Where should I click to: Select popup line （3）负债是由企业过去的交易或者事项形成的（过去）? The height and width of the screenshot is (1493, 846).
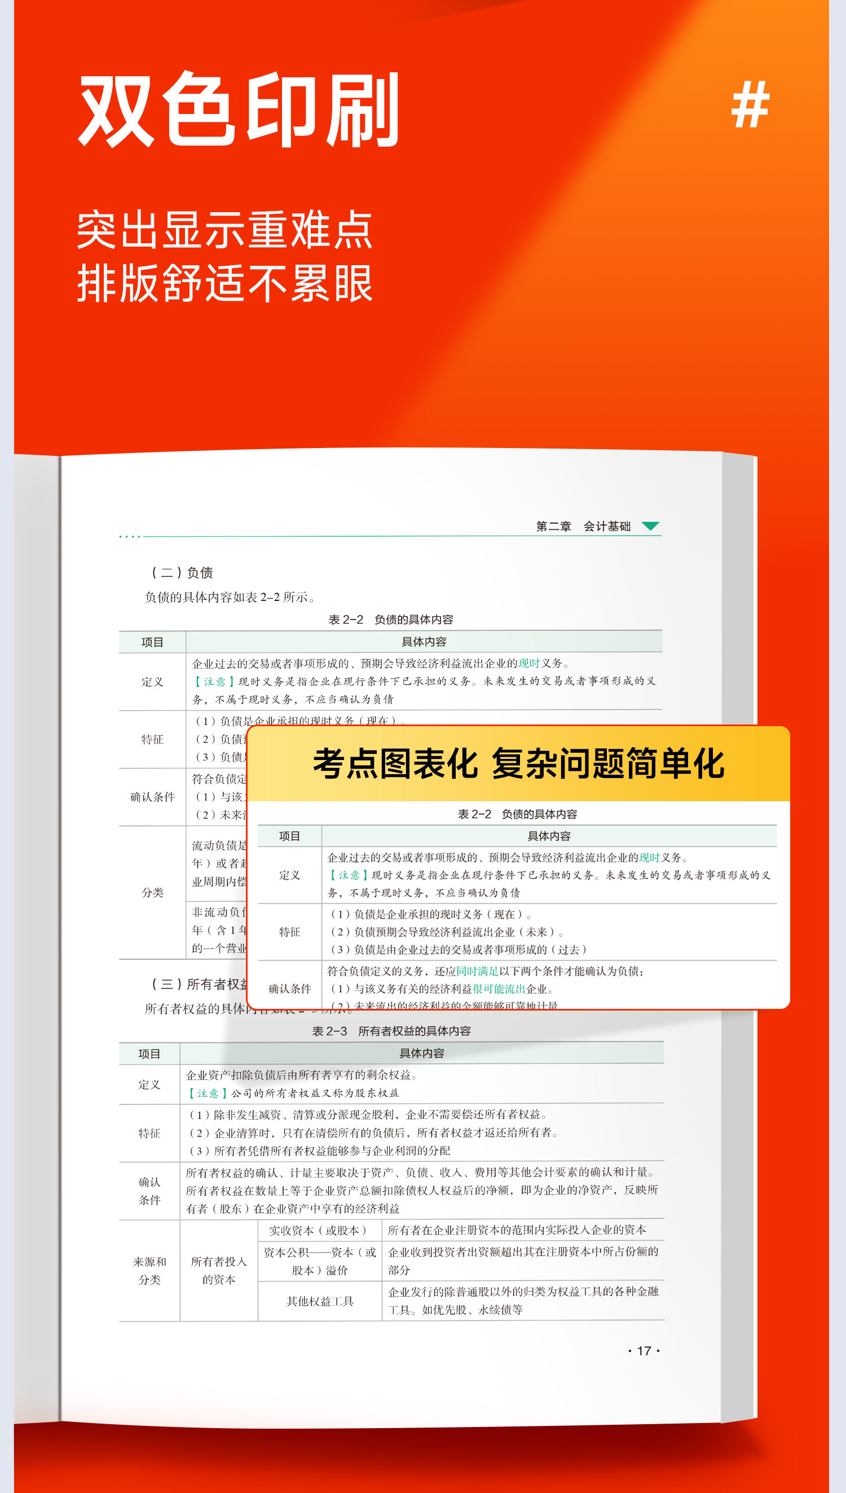click(458, 949)
